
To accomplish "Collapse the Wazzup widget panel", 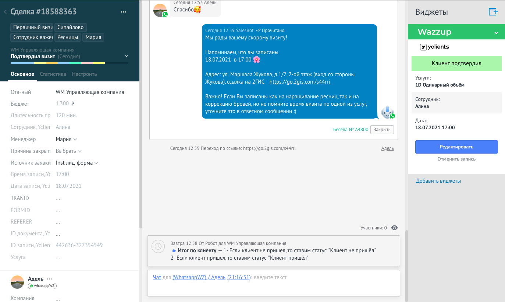I will (x=496, y=33).
